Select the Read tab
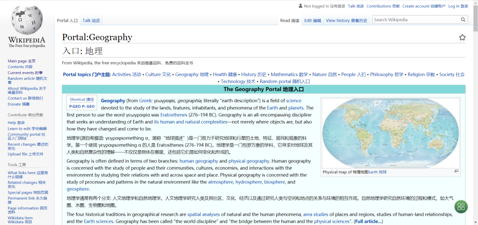478x225 pixels. (x=289, y=21)
